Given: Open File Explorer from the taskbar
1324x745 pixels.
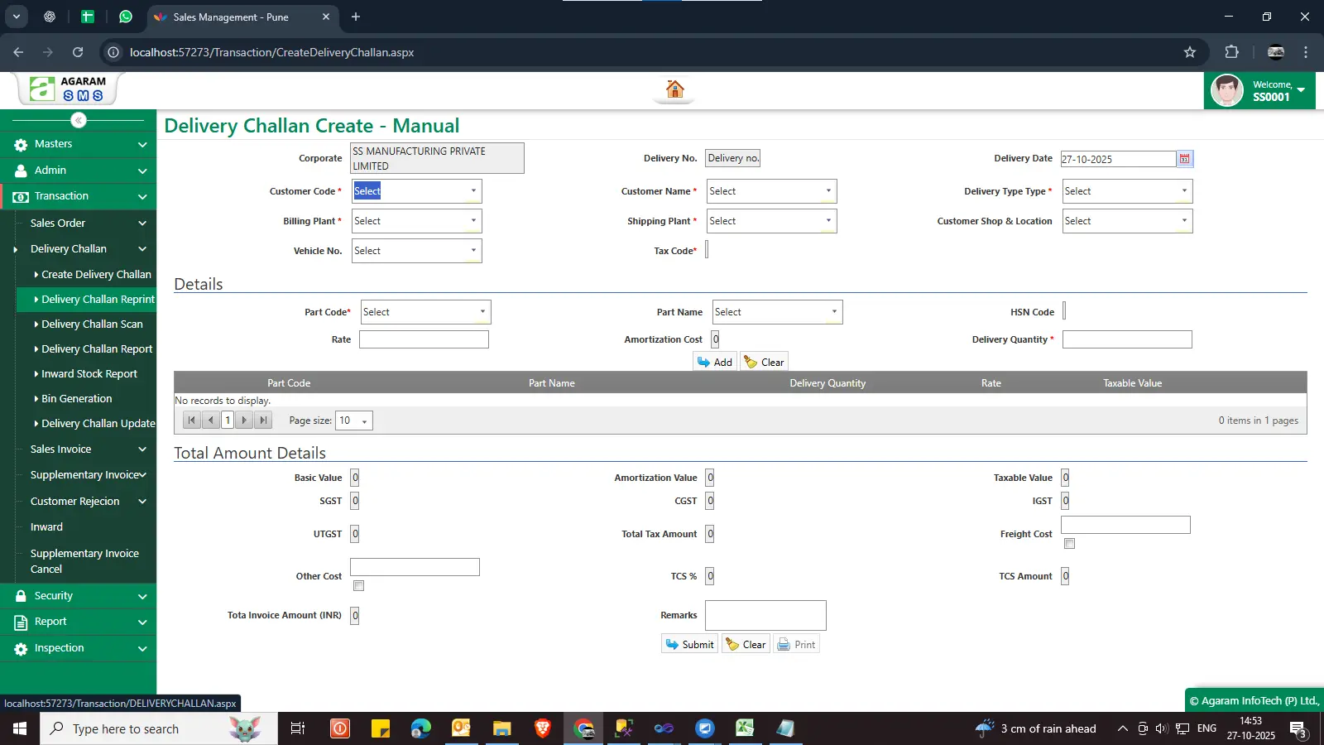Looking at the screenshot, I should tap(501, 728).
